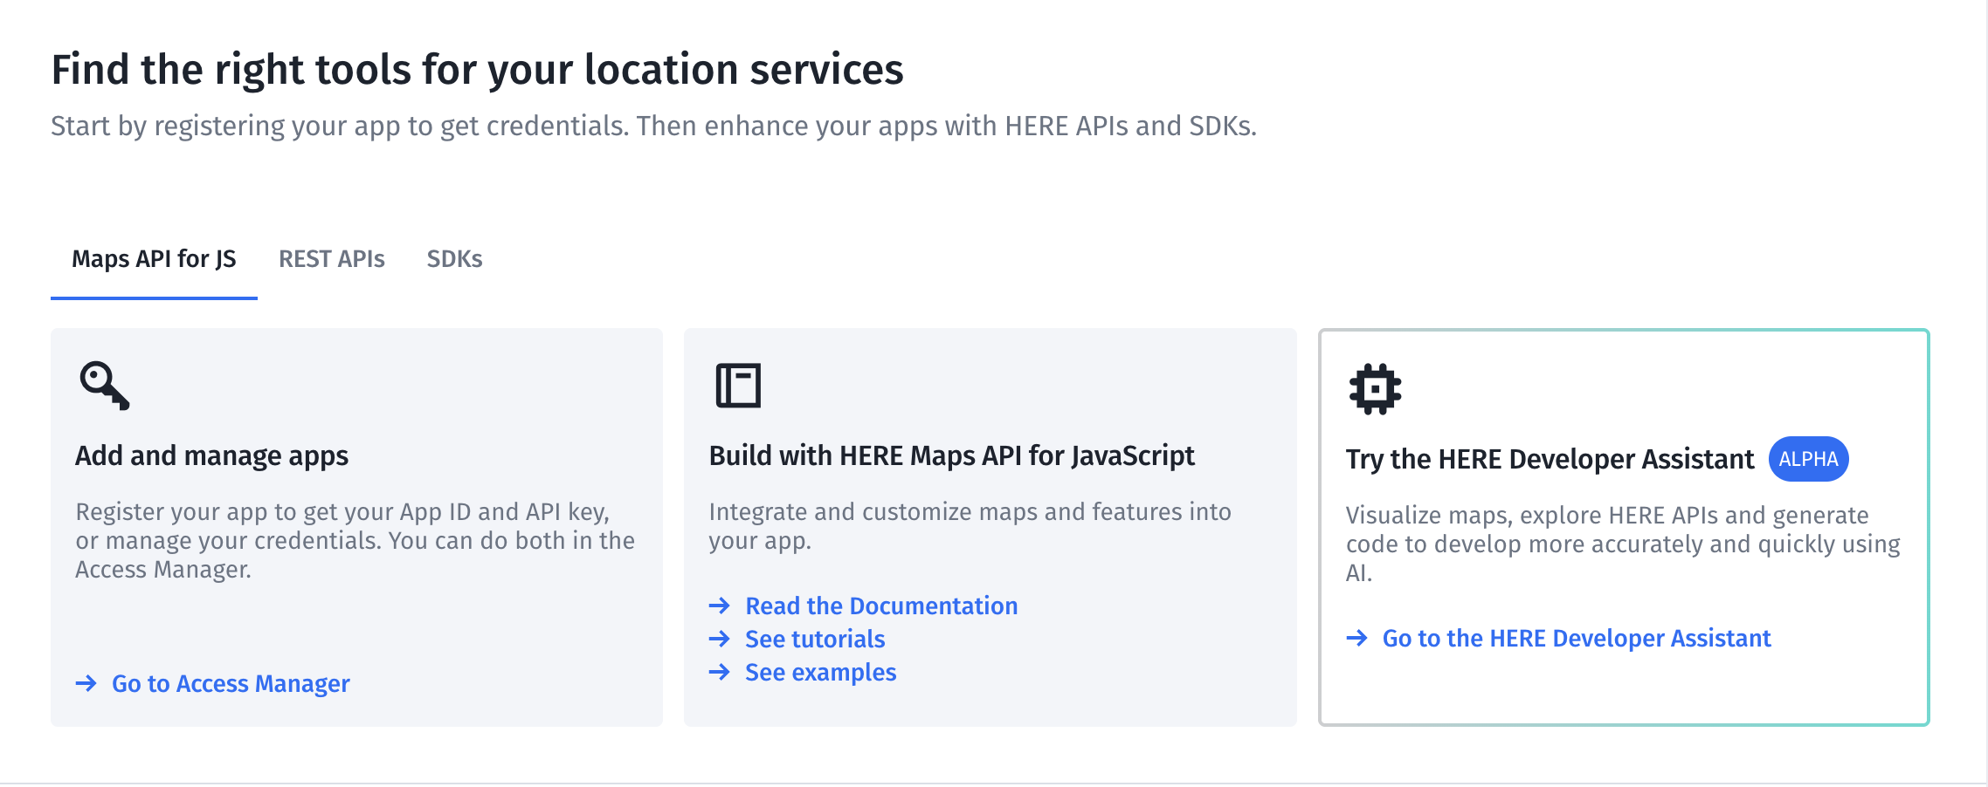1988x787 pixels.
Task: Follow the See examples link
Action: click(x=820, y=672)
